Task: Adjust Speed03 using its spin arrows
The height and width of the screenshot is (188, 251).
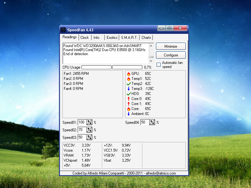Action: (89, 137)
